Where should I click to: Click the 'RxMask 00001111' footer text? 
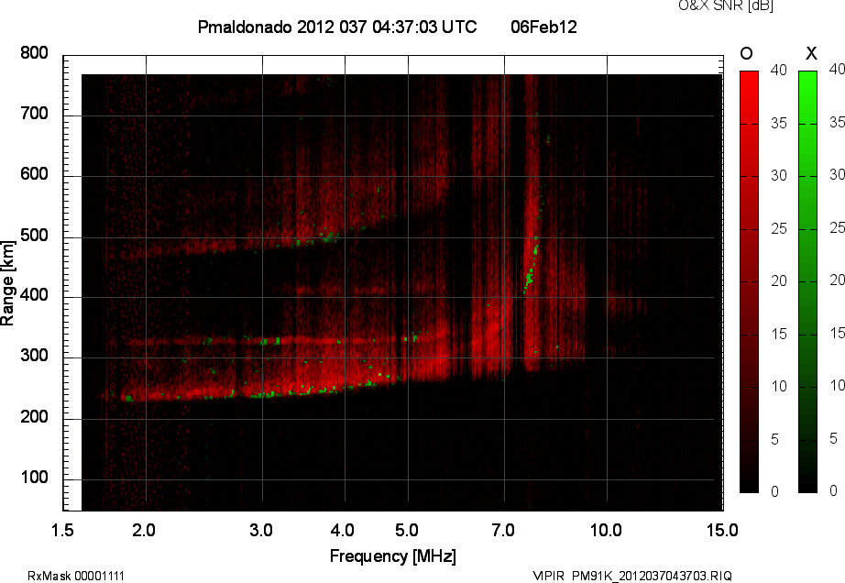76,576
